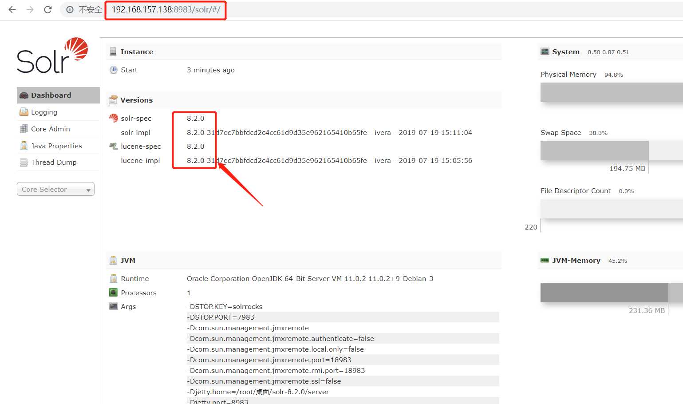Click the JVM memory '231.36 MB' value
Screen dimensions: 683x404
[647, 310]
